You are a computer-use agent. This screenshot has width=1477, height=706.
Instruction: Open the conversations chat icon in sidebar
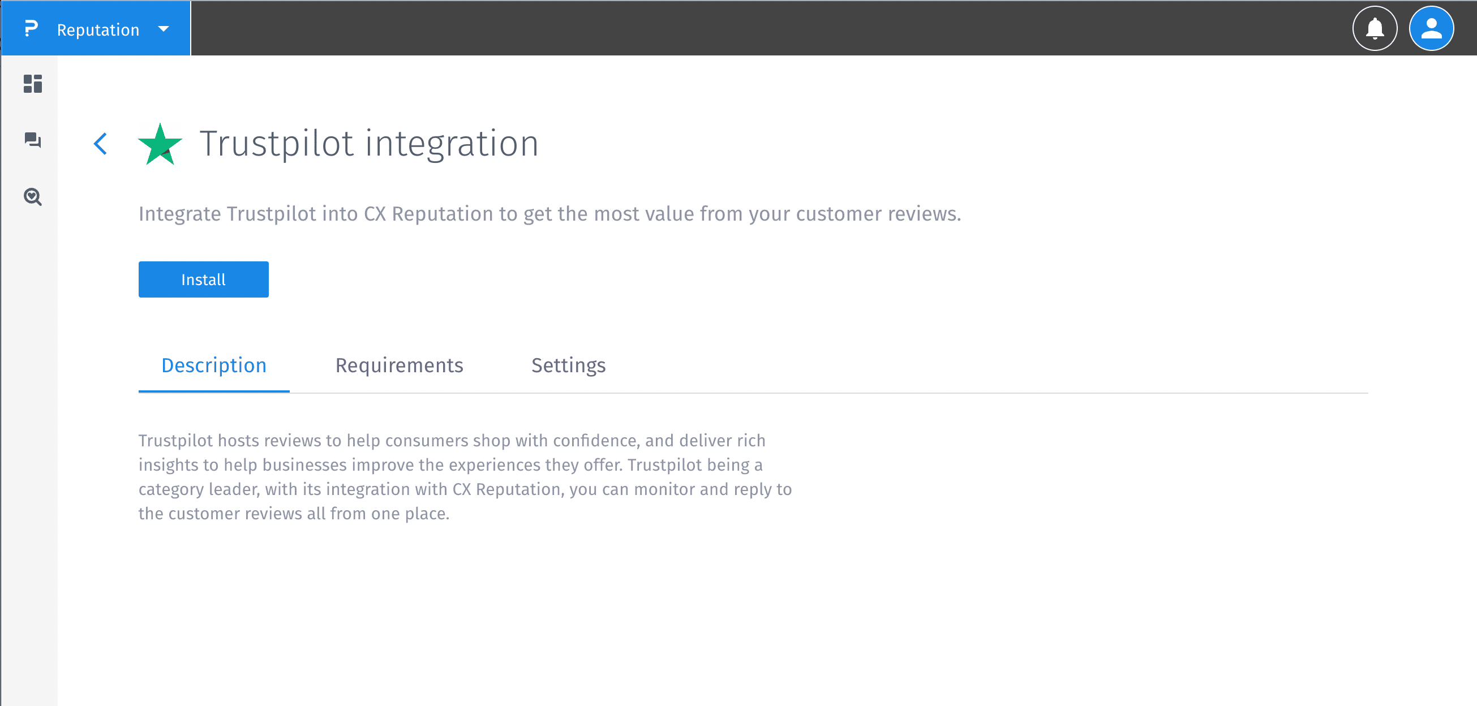33,140
